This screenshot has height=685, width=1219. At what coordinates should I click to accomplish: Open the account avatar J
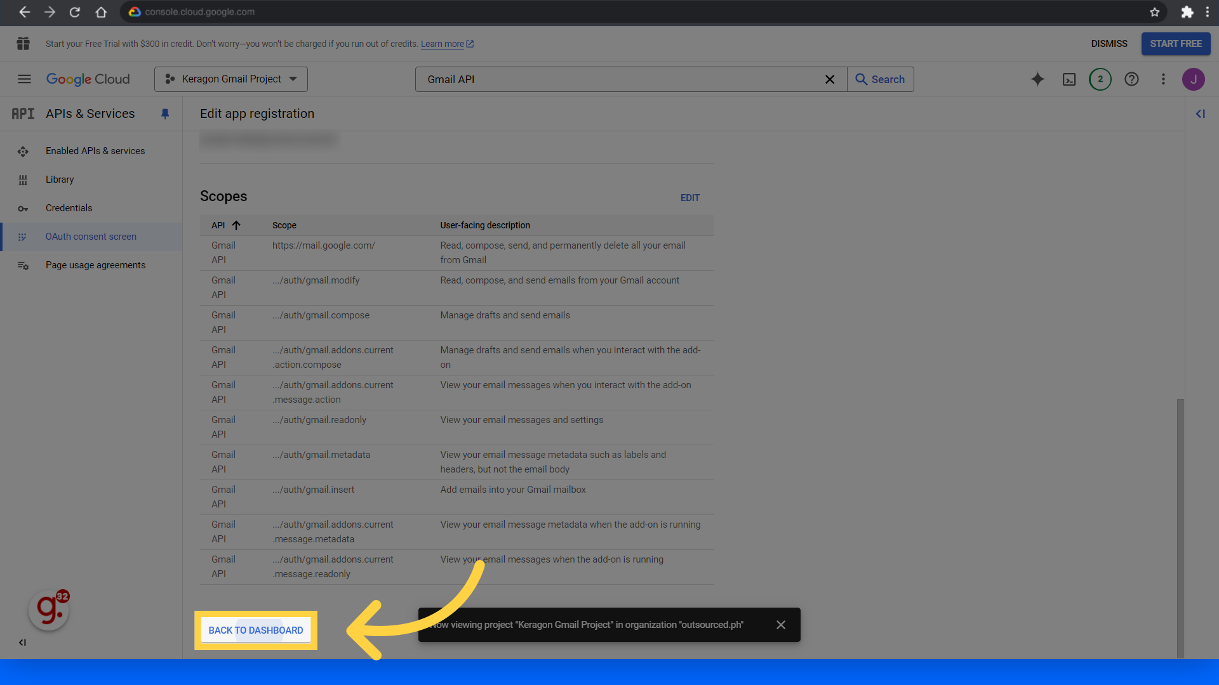(x=1194, y=79)
